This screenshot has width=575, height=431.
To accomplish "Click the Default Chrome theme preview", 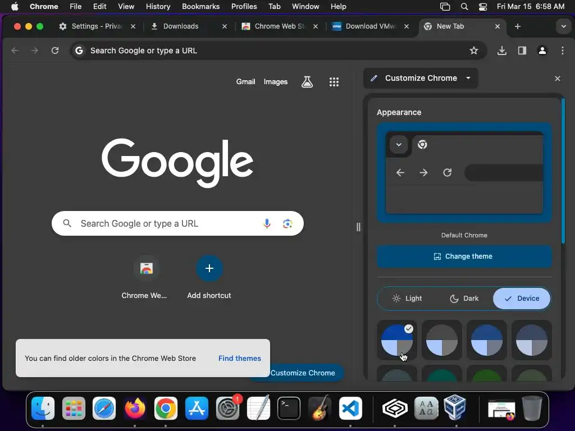I will 464,173.
